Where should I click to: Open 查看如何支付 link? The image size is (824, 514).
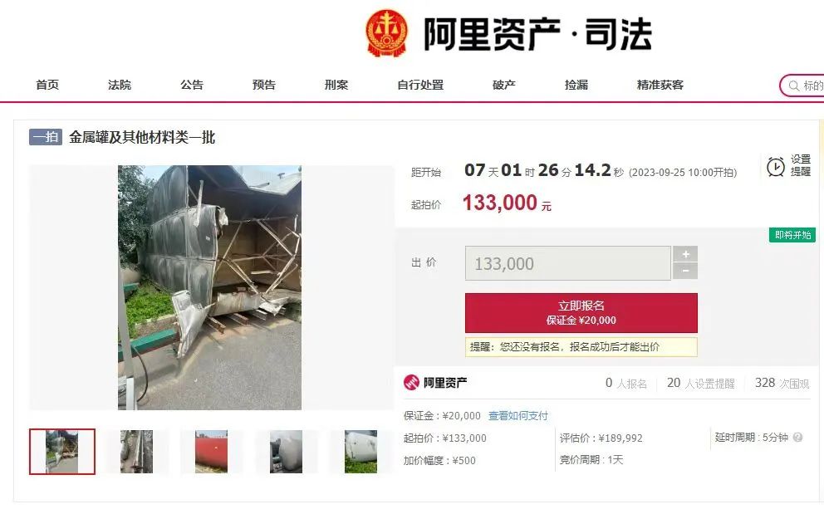coord(518,416)
